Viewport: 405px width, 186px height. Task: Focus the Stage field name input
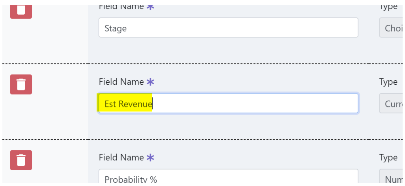point(228,28)
